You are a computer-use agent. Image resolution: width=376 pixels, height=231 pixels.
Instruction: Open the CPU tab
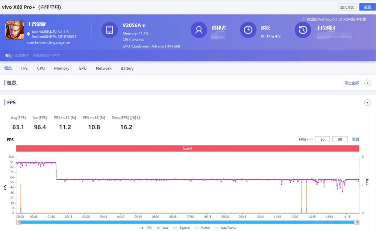[x=41, y=68]
